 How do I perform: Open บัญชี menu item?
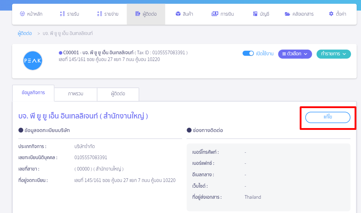[261, 14]
